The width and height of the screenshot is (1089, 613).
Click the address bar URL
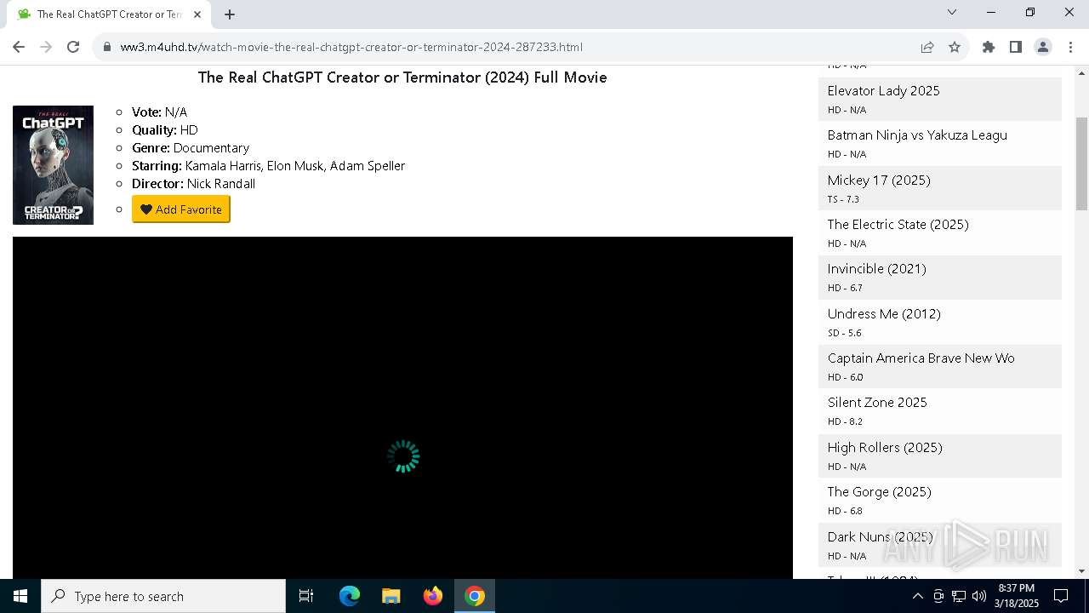pos(351,47)
